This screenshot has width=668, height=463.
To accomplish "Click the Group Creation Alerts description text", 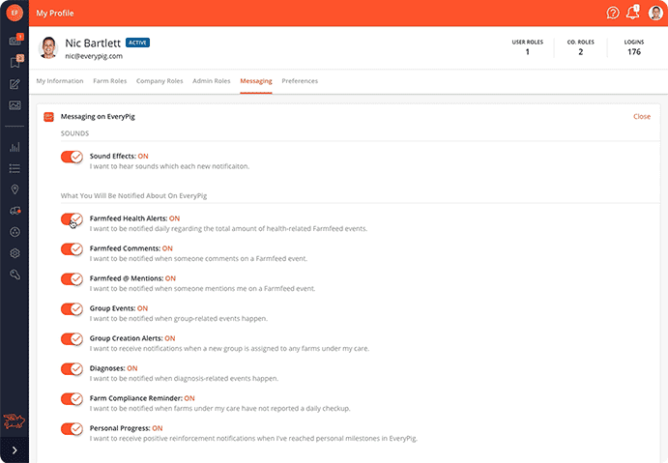I will [229, 348].
